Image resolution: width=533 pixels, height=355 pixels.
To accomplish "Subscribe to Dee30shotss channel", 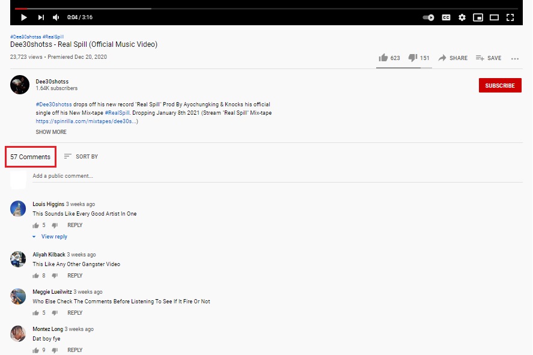I will (x=499, y=85).
